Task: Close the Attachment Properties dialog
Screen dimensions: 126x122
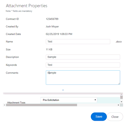Action: coord(115,117)
